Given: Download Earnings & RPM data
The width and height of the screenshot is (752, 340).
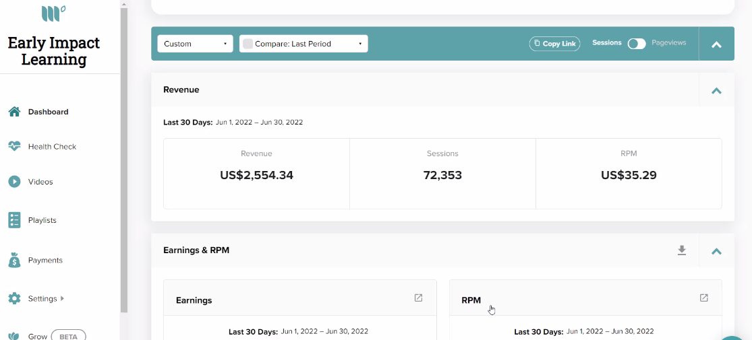Looking at the screenshot, I should pos(681,250).
